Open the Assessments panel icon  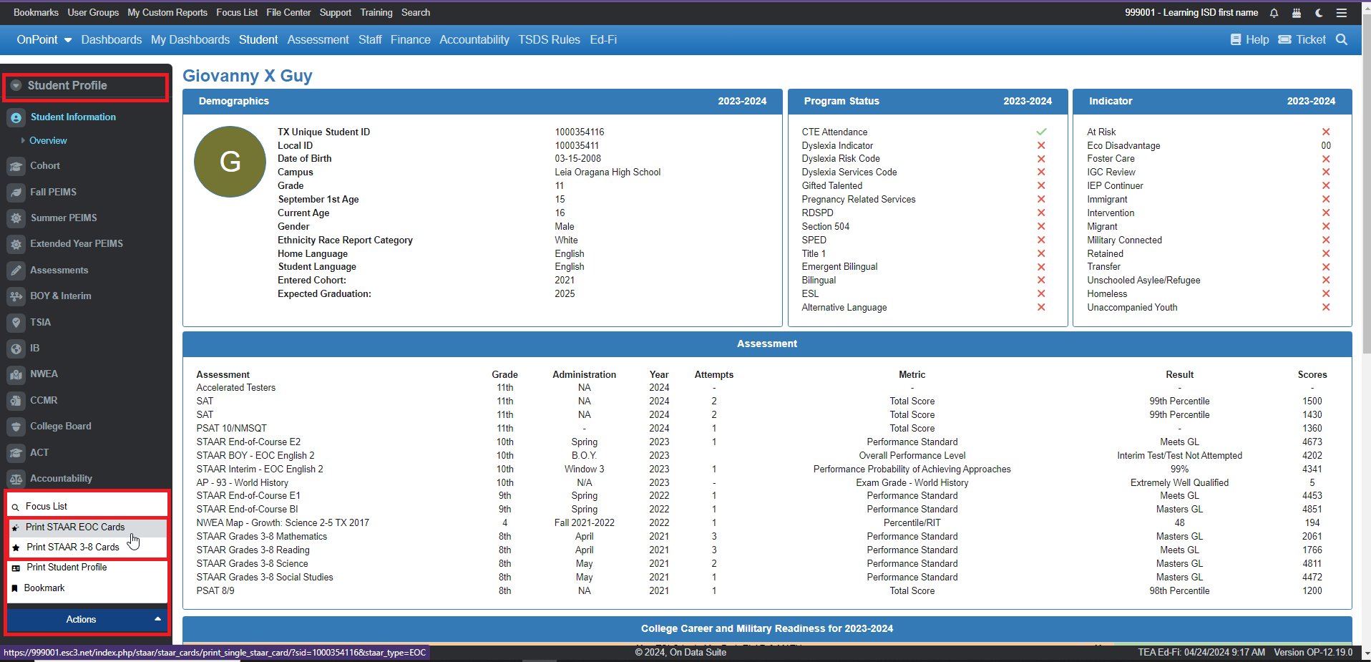pyautogui.click(x=16, y=270)
